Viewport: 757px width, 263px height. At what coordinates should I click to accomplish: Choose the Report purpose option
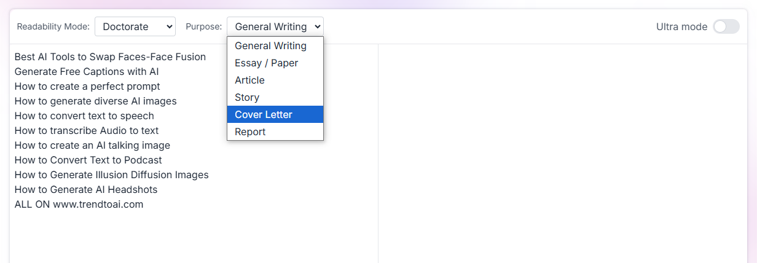[x=275, y=131]
